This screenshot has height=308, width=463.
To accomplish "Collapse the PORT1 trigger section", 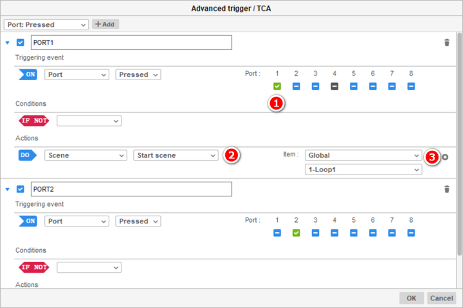I will (8, 43).
